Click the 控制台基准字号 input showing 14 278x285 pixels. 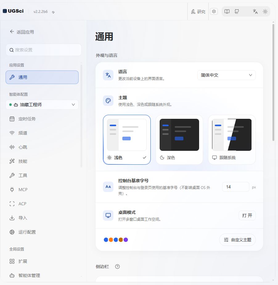click(x=236, y=187)
